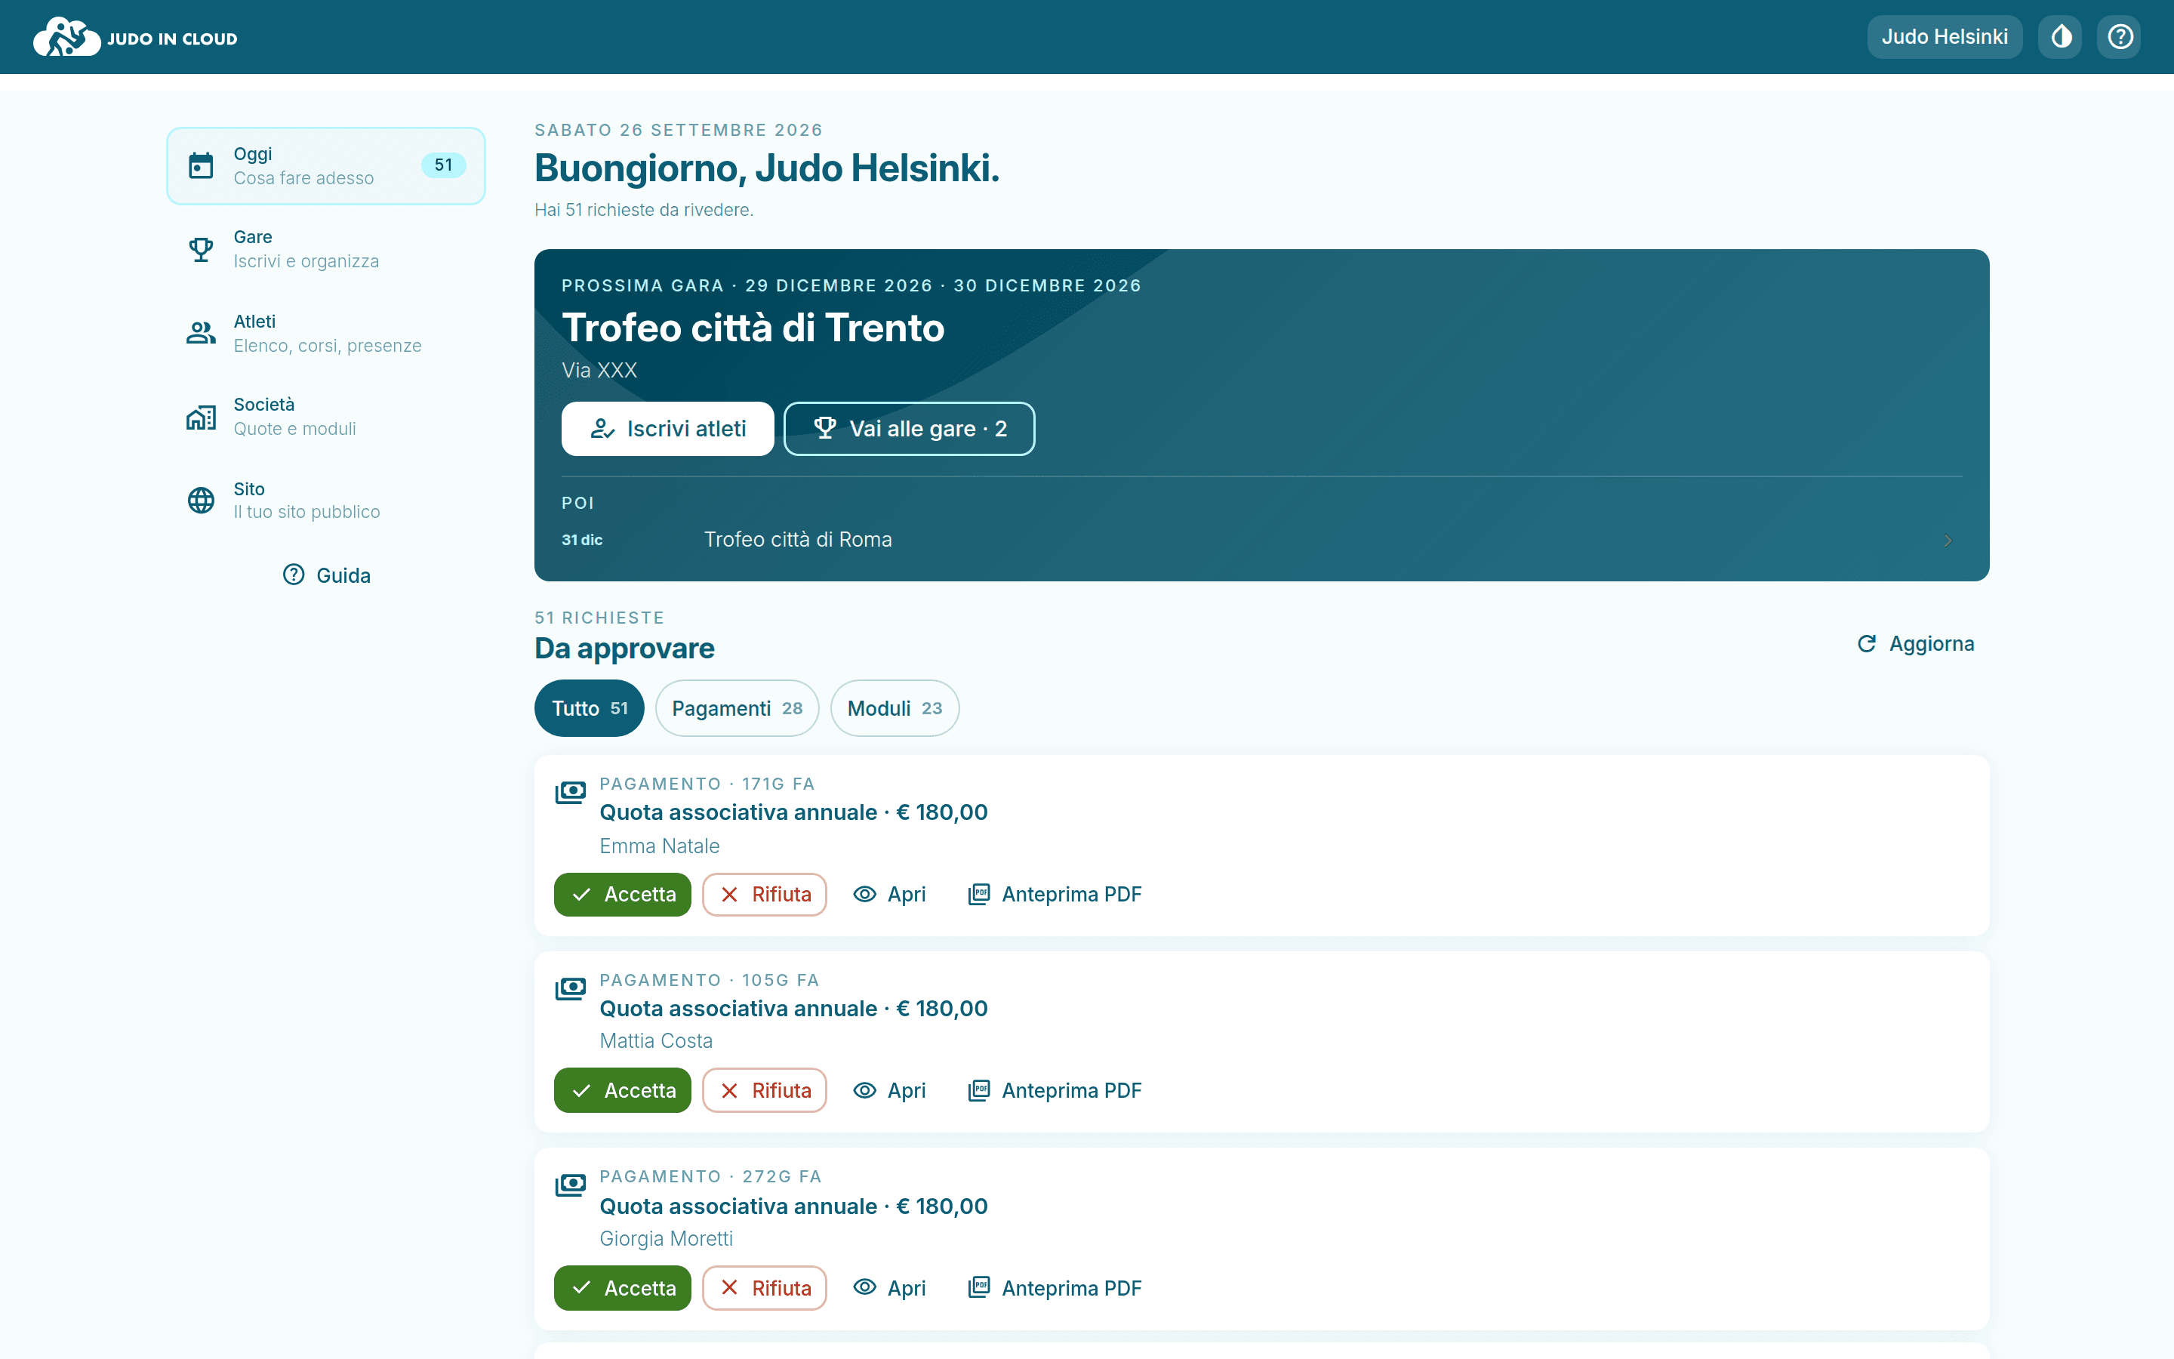
Task: Click Giorgia Moretti's Quota associativa annuale title
Action: pyautogui.click(x=793, y=1206)
